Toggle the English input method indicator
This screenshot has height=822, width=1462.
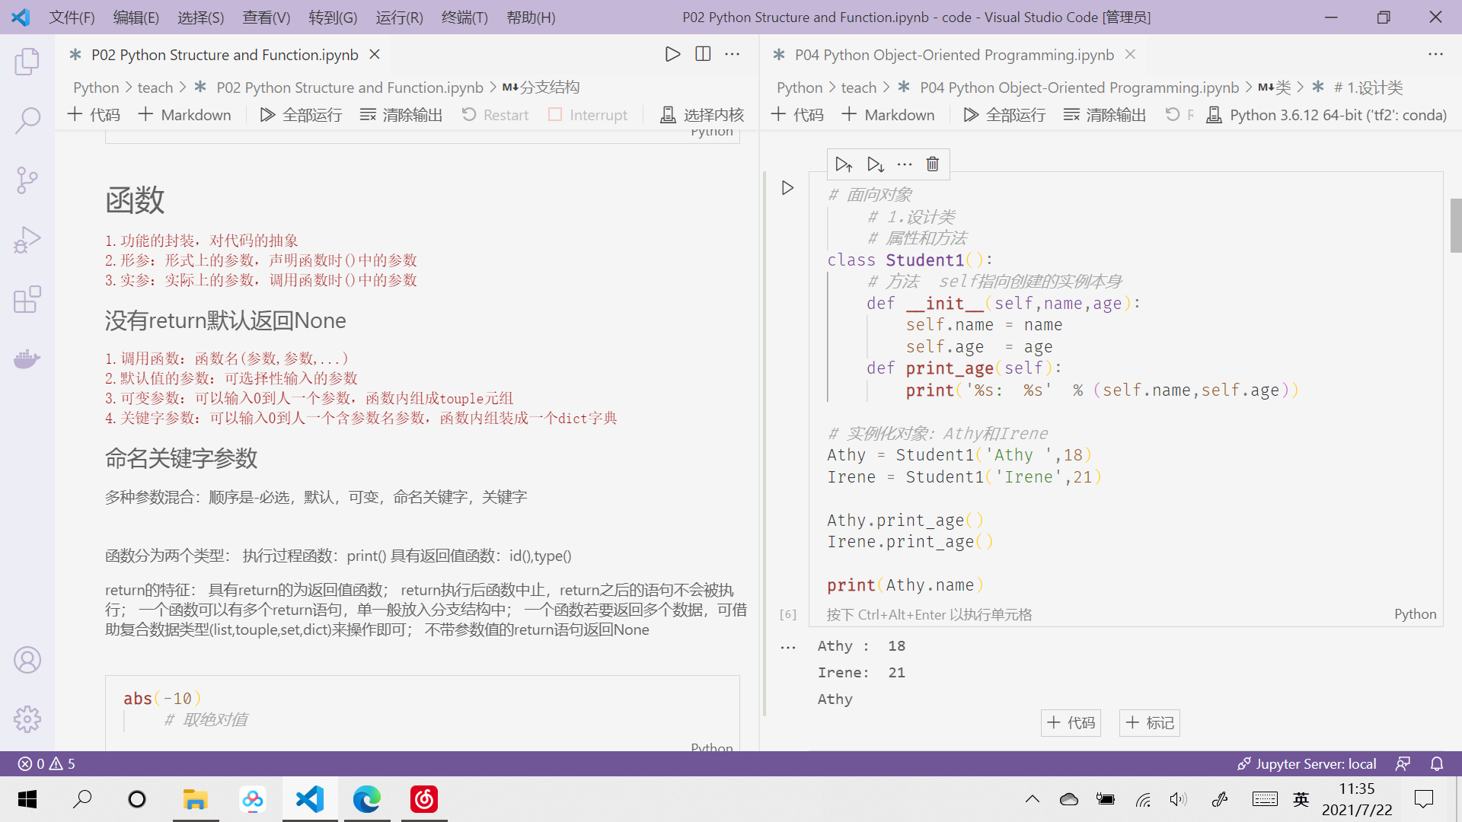1301,799
